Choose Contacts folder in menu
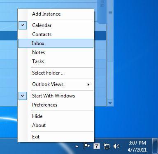The height and width of the screenshot is (154, 158). [56, 34]
